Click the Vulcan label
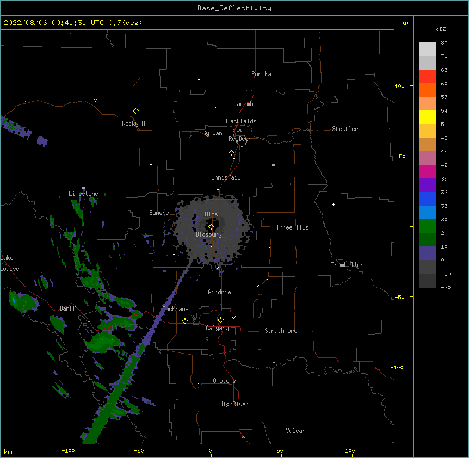 click(x=295, y=431)
